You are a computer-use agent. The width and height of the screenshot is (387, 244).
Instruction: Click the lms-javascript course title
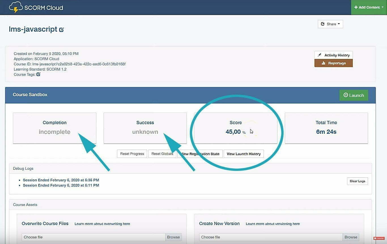click(x=33, y=29)
